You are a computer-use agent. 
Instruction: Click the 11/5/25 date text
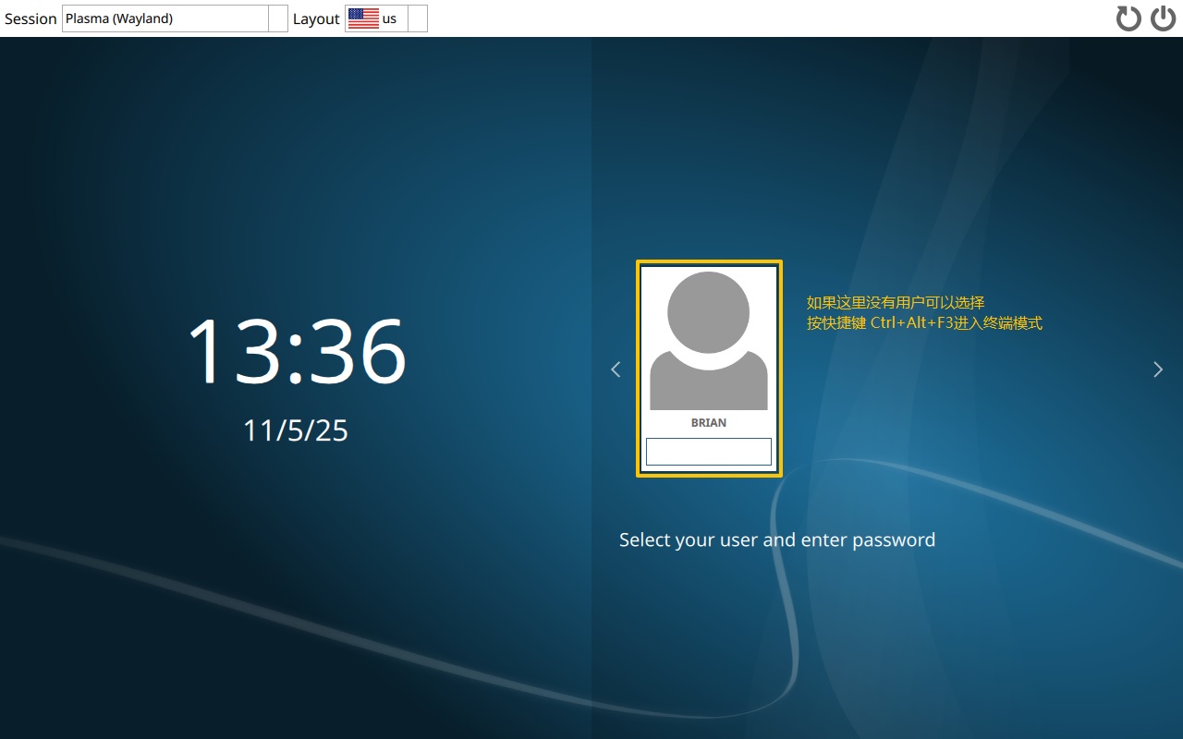(x=296, y=430)
